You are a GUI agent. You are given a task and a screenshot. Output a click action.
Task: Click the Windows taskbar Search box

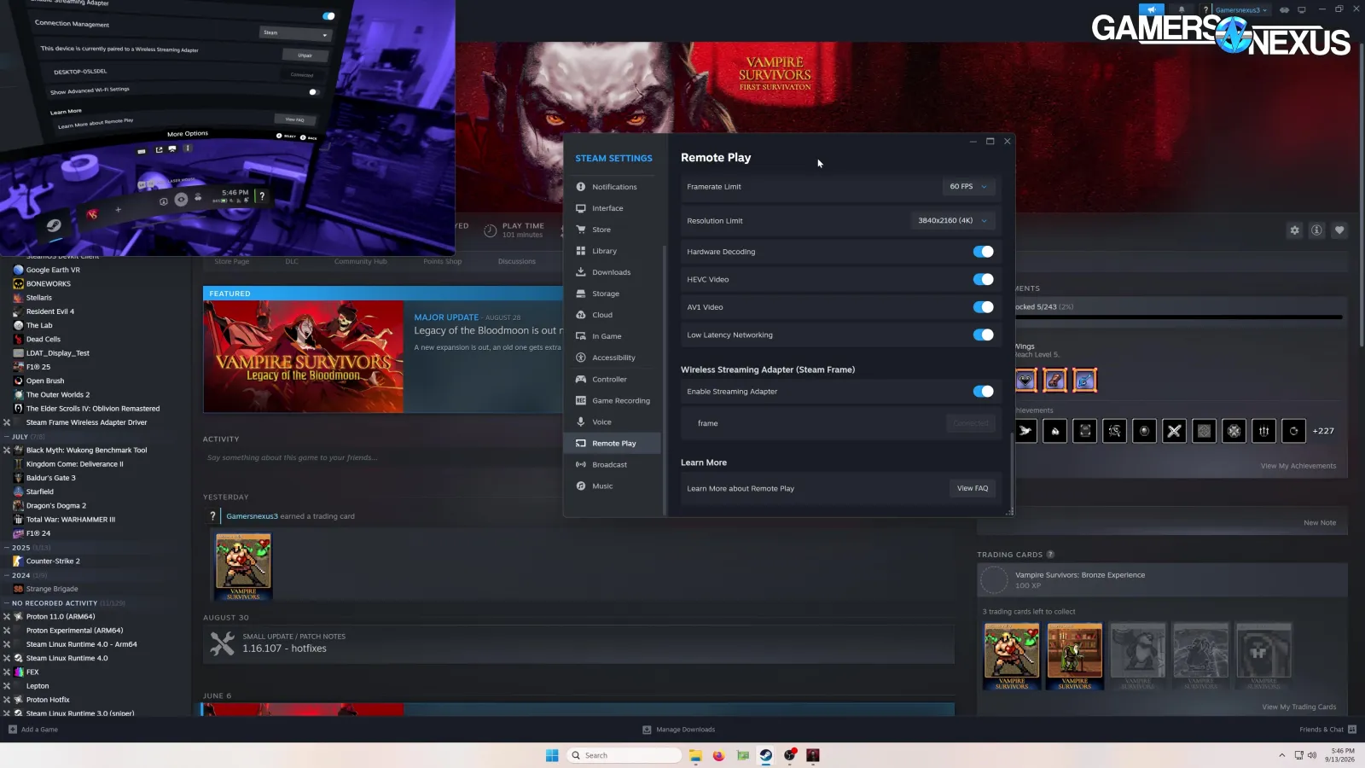point(624,755)
